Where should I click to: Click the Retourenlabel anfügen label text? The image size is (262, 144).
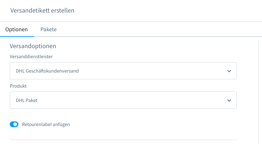click(x=46, y=125)
